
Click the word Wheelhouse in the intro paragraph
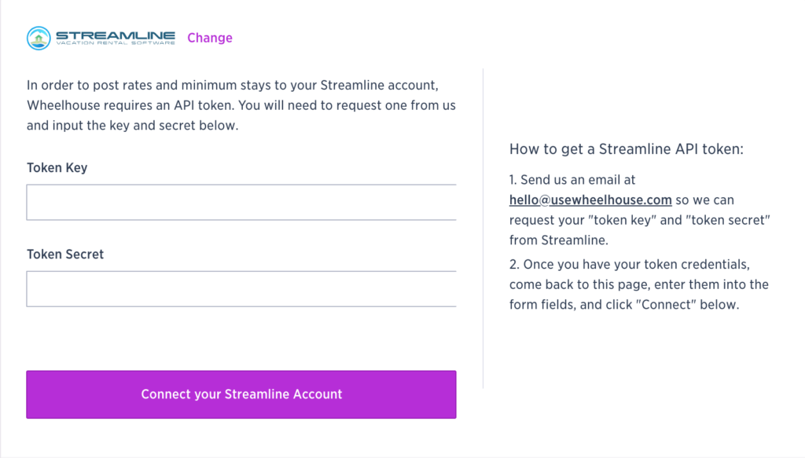(64, 105)
